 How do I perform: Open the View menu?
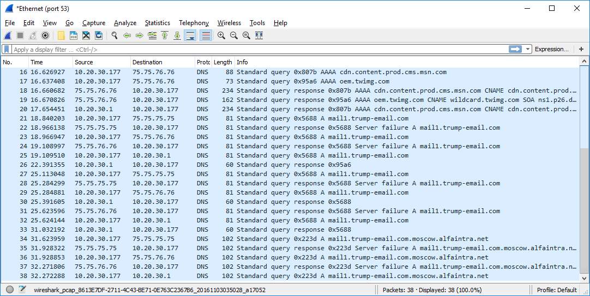[50, 23]
